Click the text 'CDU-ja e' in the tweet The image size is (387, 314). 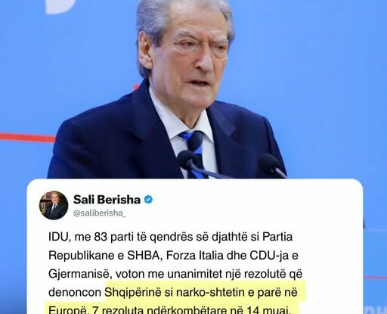[274, 256]
